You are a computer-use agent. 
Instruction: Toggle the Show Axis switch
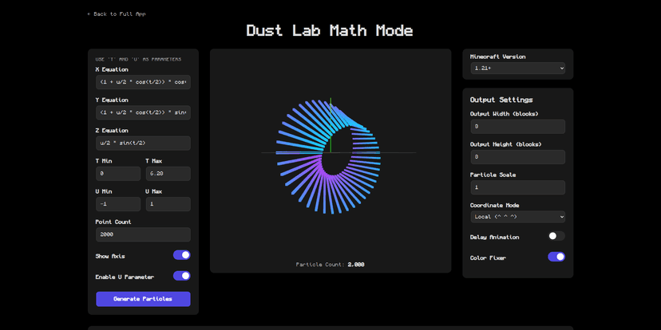pos(181,255)
